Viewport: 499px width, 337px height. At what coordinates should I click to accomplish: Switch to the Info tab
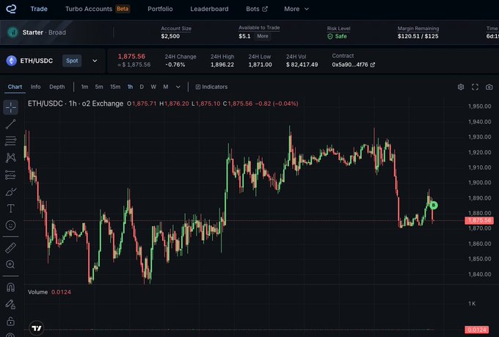[36, 87]
